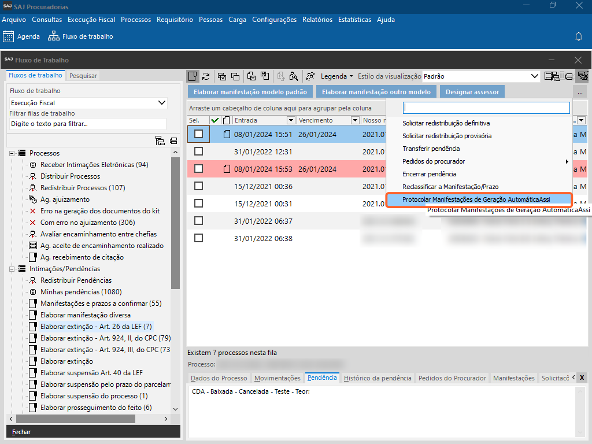Click Elaborar manifestação modelo padrão button

[x=250, y=91]
